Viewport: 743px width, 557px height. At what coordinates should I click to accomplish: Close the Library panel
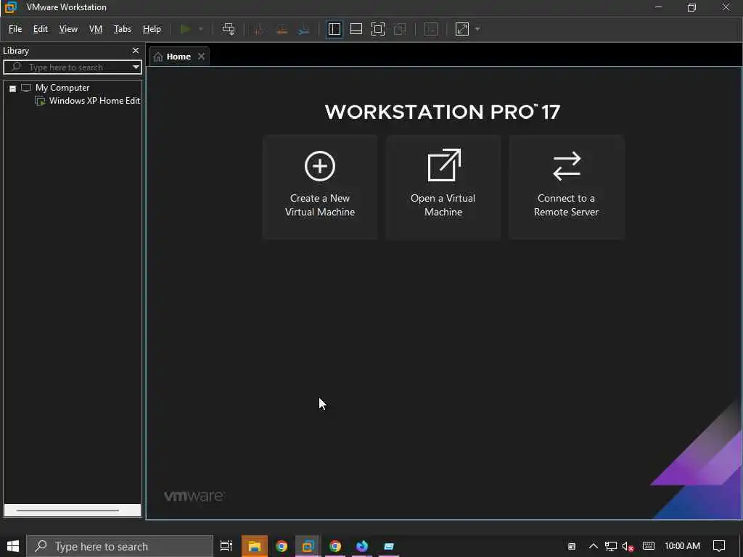pos(136,51)
